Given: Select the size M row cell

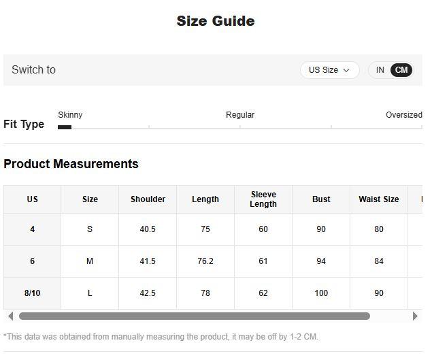Looking at the screenshot, I should pos(90,261).
